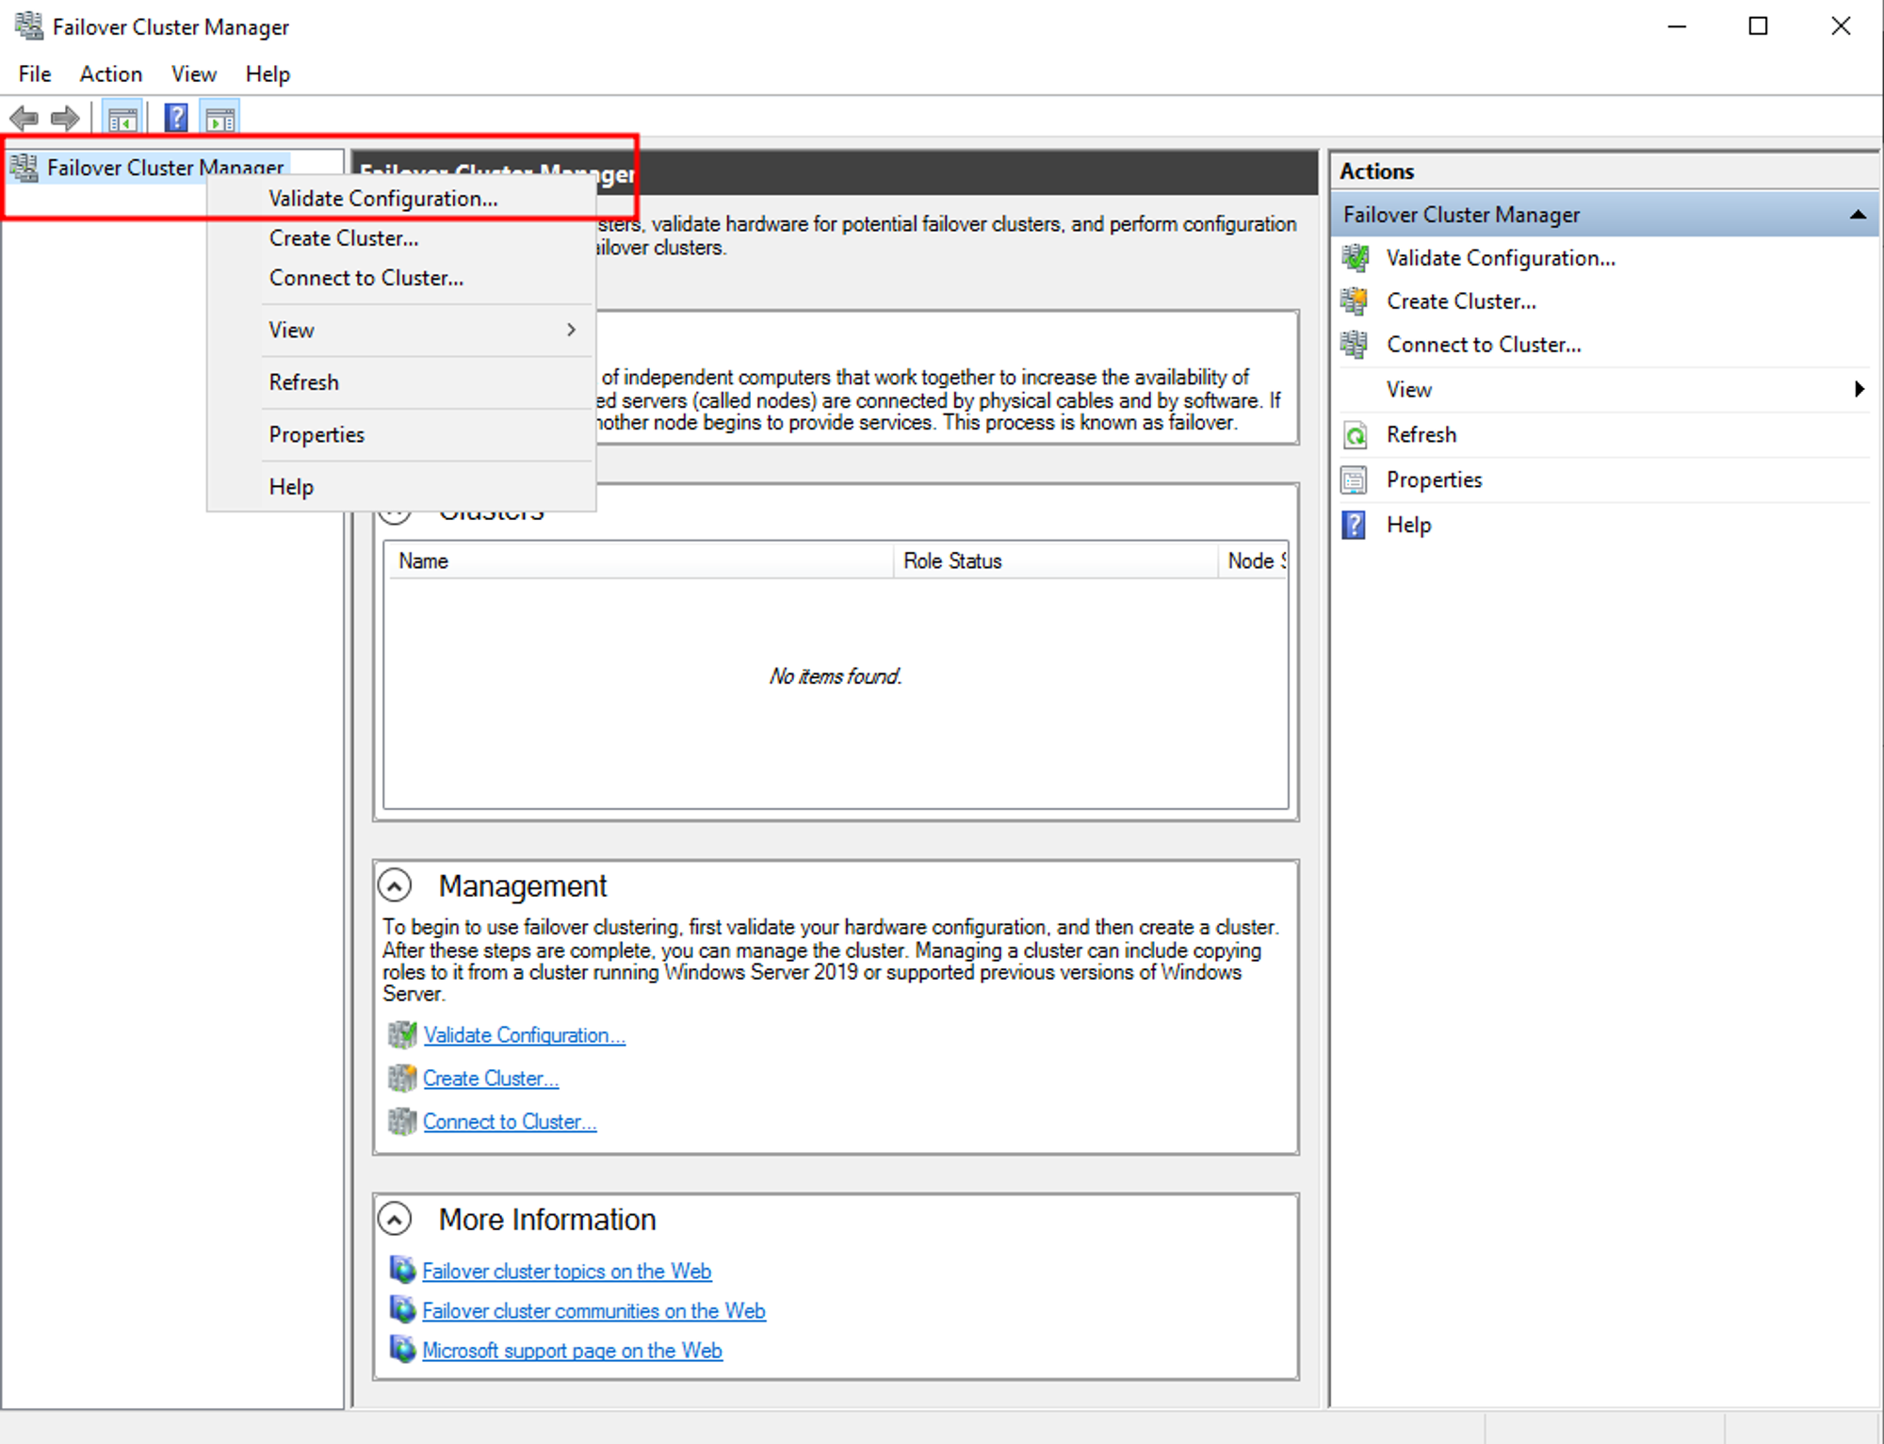The image size is (1884, 1444).
Task: Toggle the Show/Hide Action Pane icon
Action: click(x=219, y=119)
